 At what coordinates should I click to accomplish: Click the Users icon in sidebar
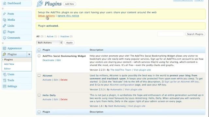[5, 74]
